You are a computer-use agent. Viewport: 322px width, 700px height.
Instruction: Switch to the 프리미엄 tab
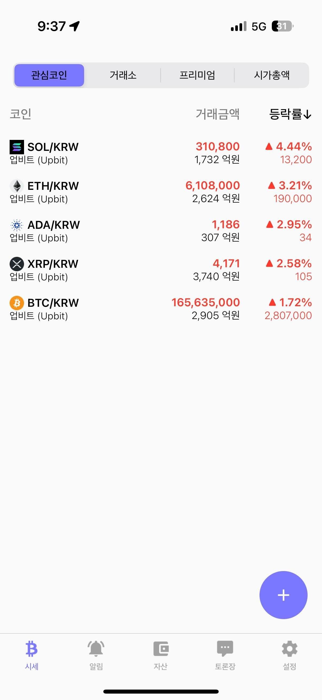197,75
